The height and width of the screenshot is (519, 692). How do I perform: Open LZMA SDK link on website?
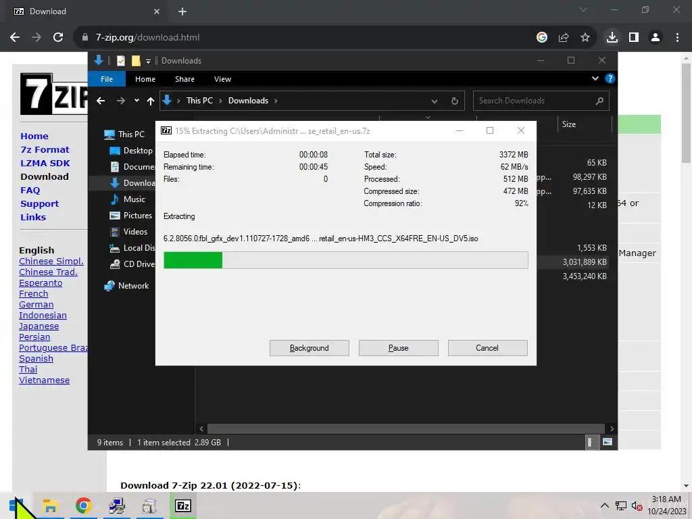(45, 163)
